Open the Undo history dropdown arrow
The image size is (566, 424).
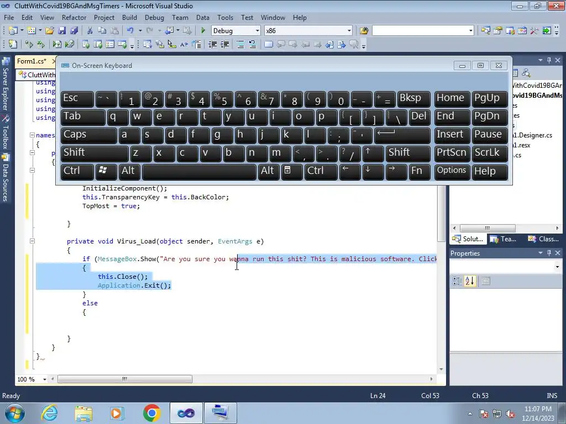tap(140, 31)
